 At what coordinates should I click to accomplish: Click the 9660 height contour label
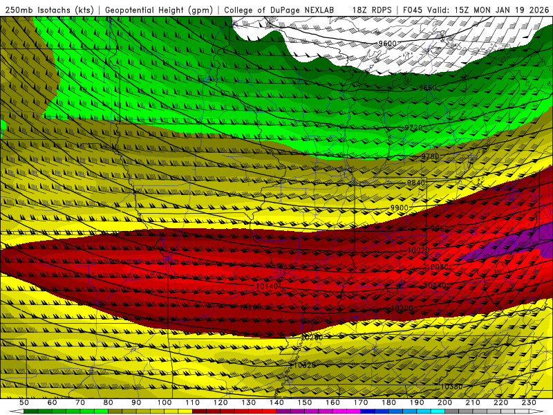[428, 88]
